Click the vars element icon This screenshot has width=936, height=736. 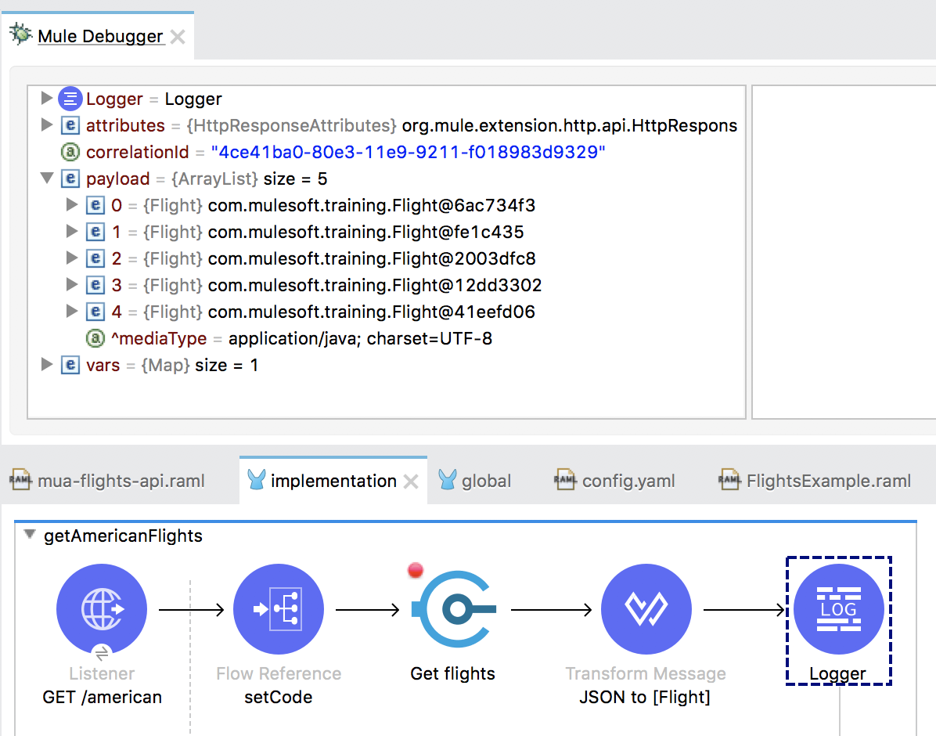70,365
